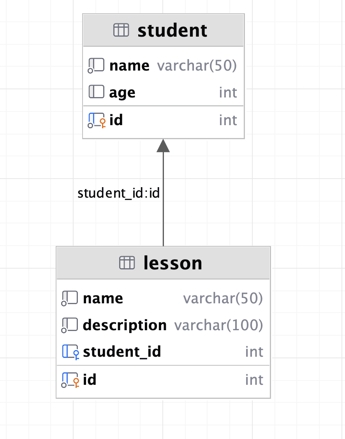Select the student table title
345x439 pixels.
pos(172,30)
